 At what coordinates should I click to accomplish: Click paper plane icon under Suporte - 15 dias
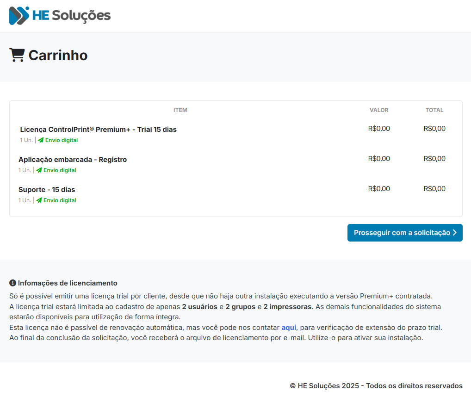click(x=39, y=200)
